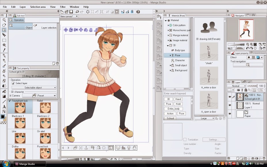The image size is (267, 167).
Task: Select the Text tool
Action: coord(4,107)
